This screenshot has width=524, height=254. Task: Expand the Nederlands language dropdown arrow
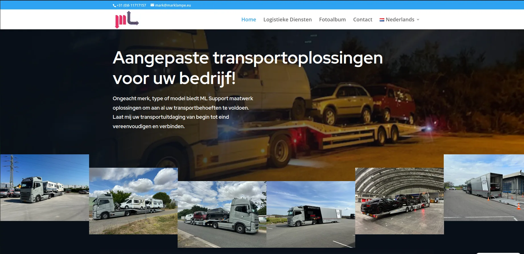418,20
